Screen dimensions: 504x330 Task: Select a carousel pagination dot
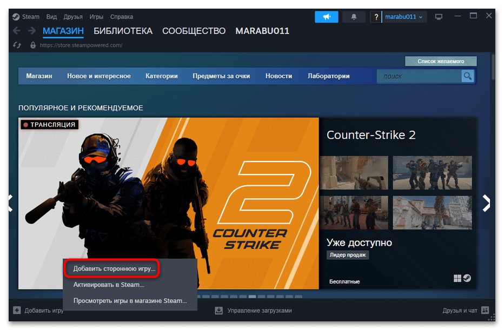[252, 297]
